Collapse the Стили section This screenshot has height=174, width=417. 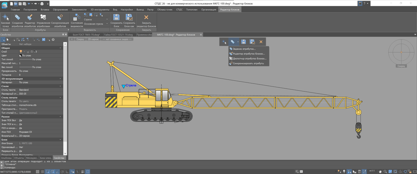pos(60,86)
